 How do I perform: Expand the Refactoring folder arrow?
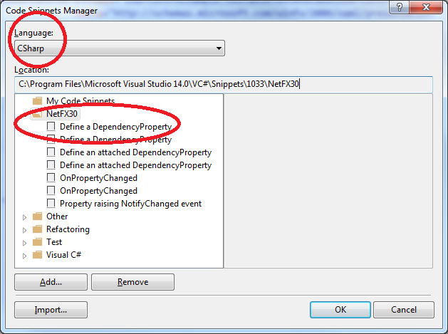[x=24, y=230]
